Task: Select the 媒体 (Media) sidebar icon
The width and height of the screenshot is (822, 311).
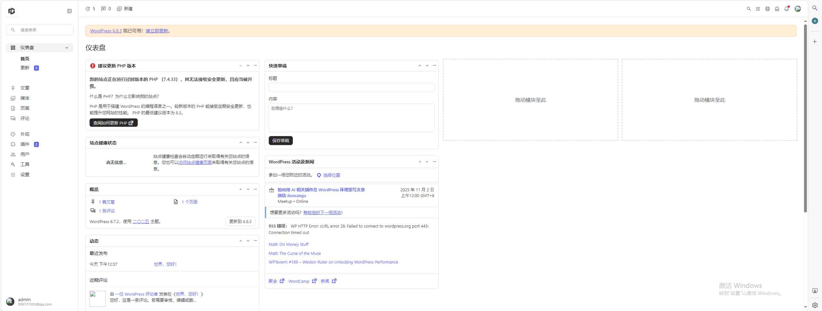Action: pyautogui.click(x=13, y=98)
